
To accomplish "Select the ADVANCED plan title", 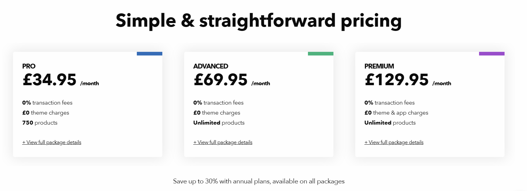I will (211, 66).
